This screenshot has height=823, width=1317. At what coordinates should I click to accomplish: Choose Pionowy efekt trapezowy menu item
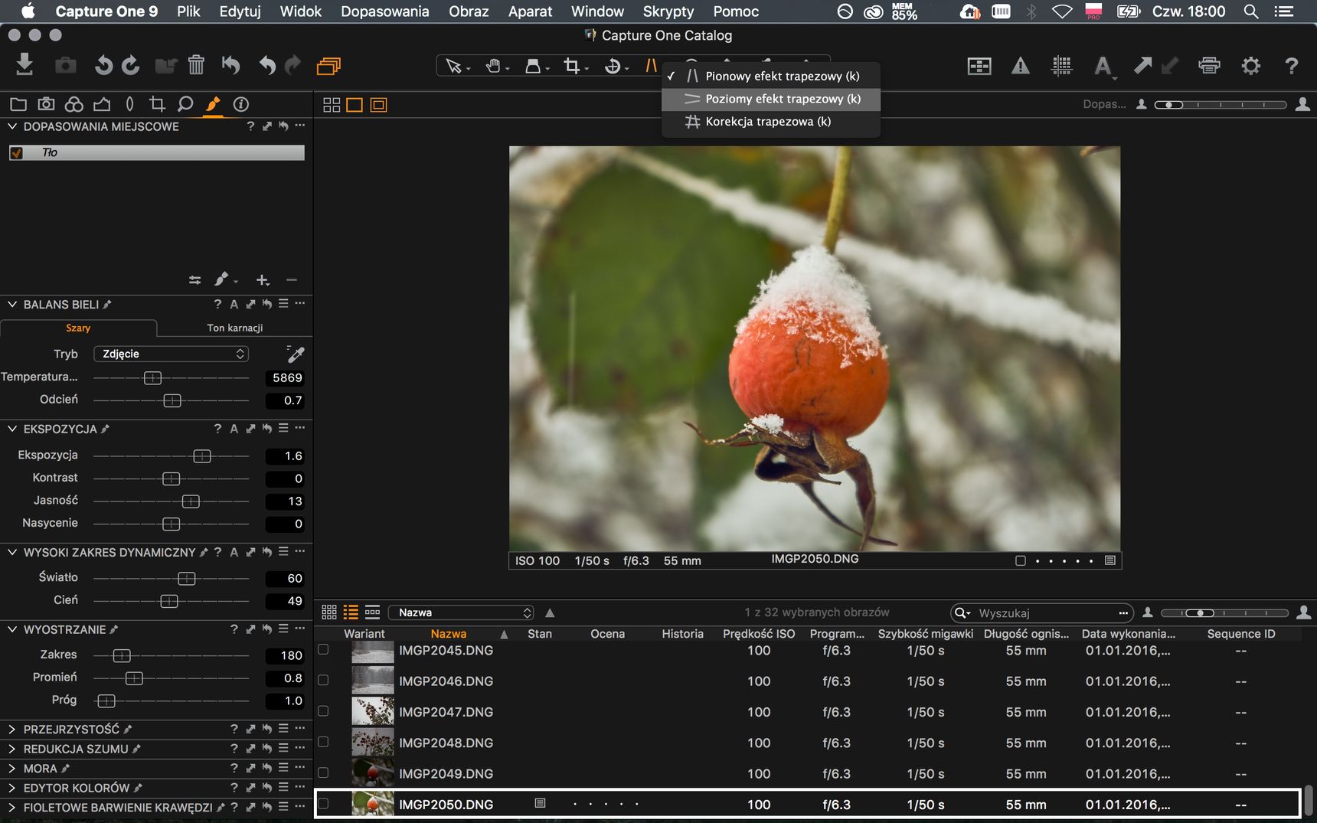[771, 76]
